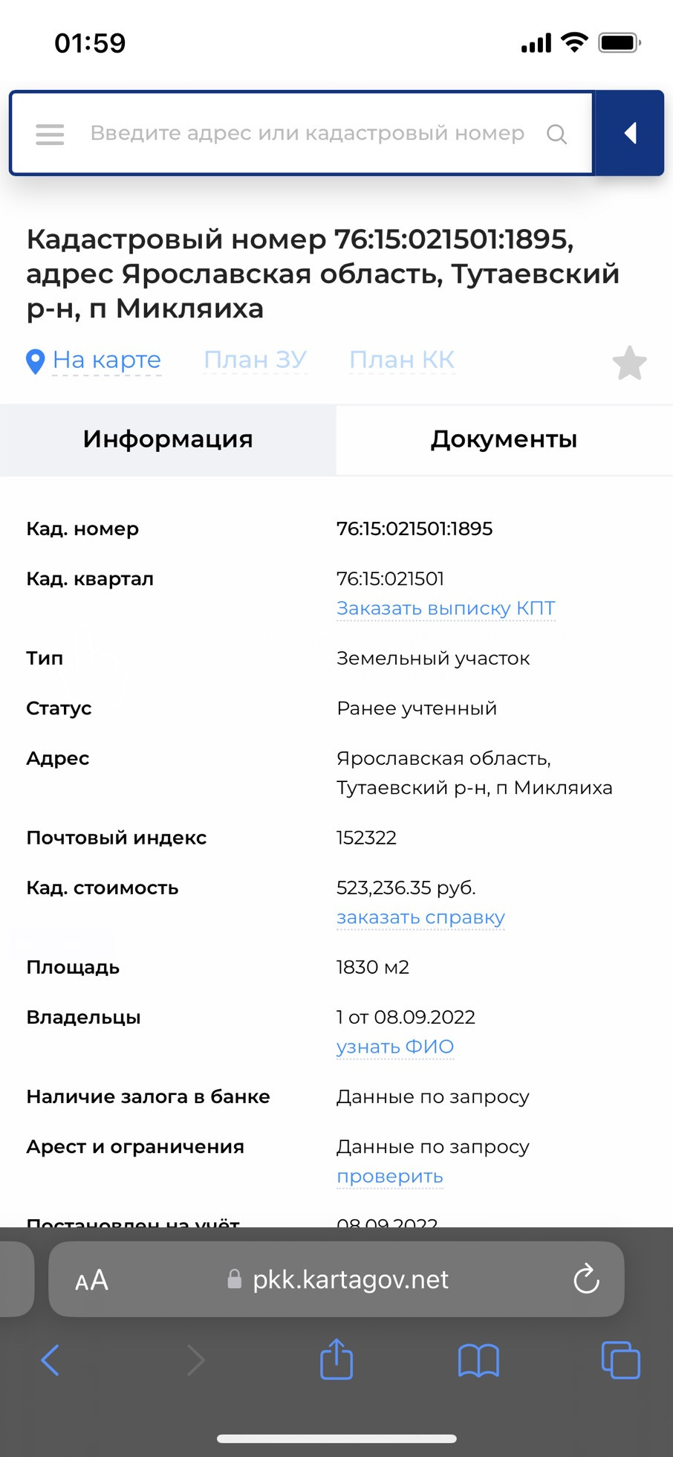Click Заказать выписку КПТ link
This screenshot has width=673, height=1457.
[446, 608]
